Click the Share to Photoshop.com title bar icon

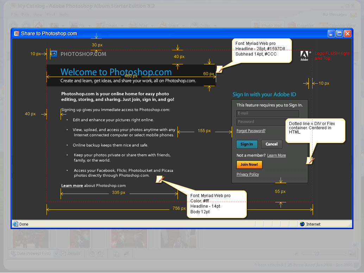[16, 33]
